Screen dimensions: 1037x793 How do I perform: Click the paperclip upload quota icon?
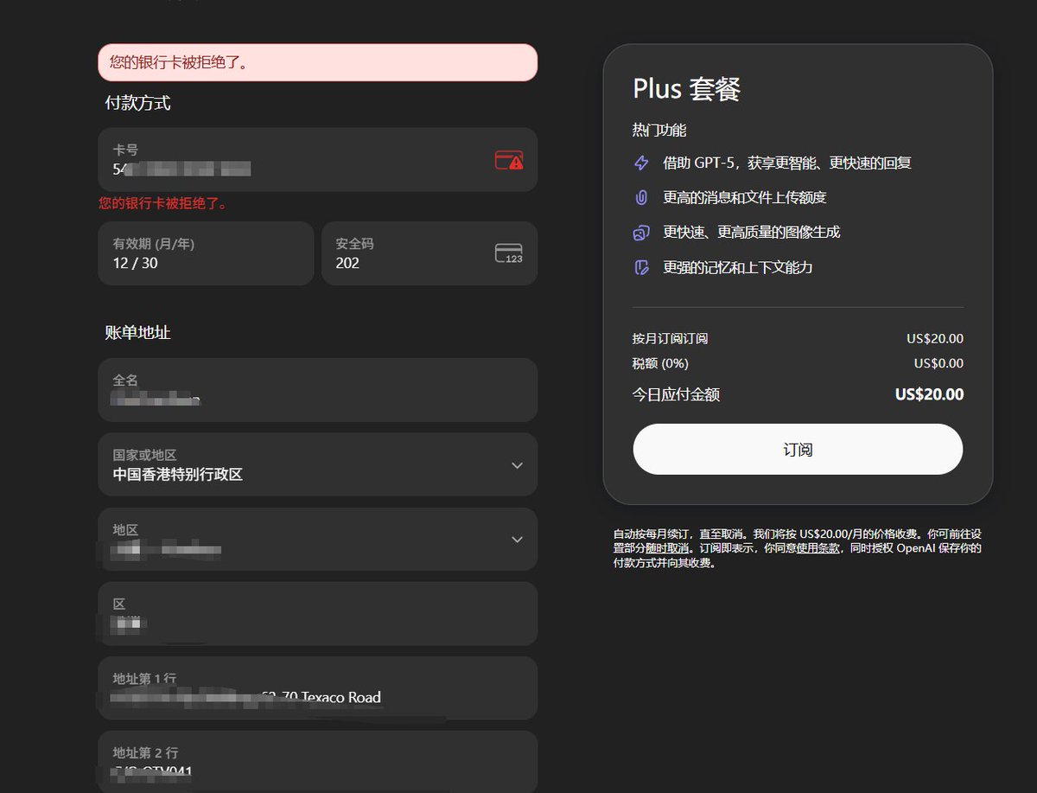click(641, 197)
